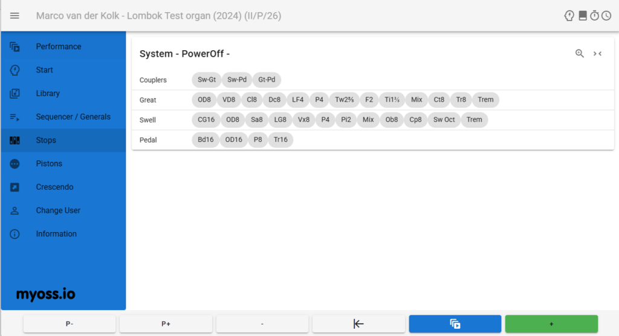The image size is (619, 336).
Task: Click the stopwatch timer icon in header
Action: (x=595, y=15)
